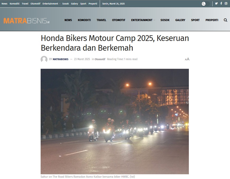Open the MATRABISNIS author link
Image resolution: width=230 pixels, height=179 pixels.
click(60, 59)
